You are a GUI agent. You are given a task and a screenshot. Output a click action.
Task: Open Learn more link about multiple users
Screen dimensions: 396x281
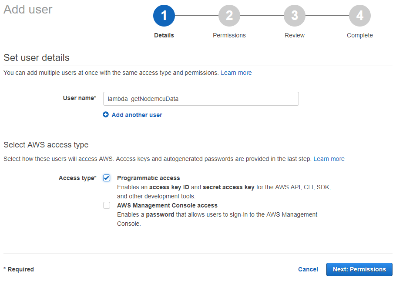pos(236,73)
